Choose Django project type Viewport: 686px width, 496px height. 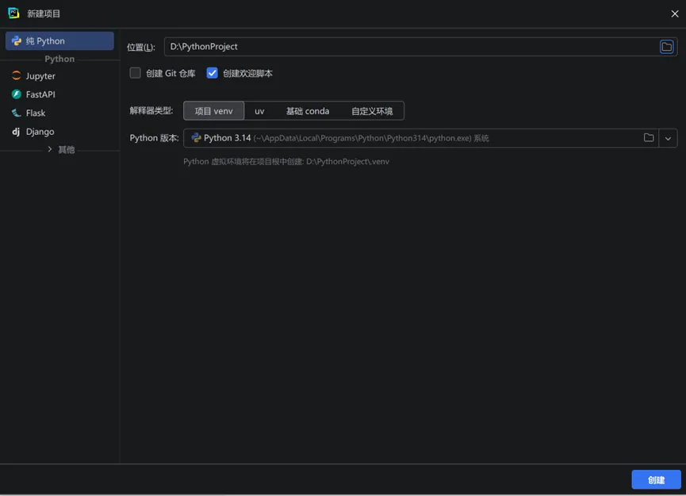(59, 131)
